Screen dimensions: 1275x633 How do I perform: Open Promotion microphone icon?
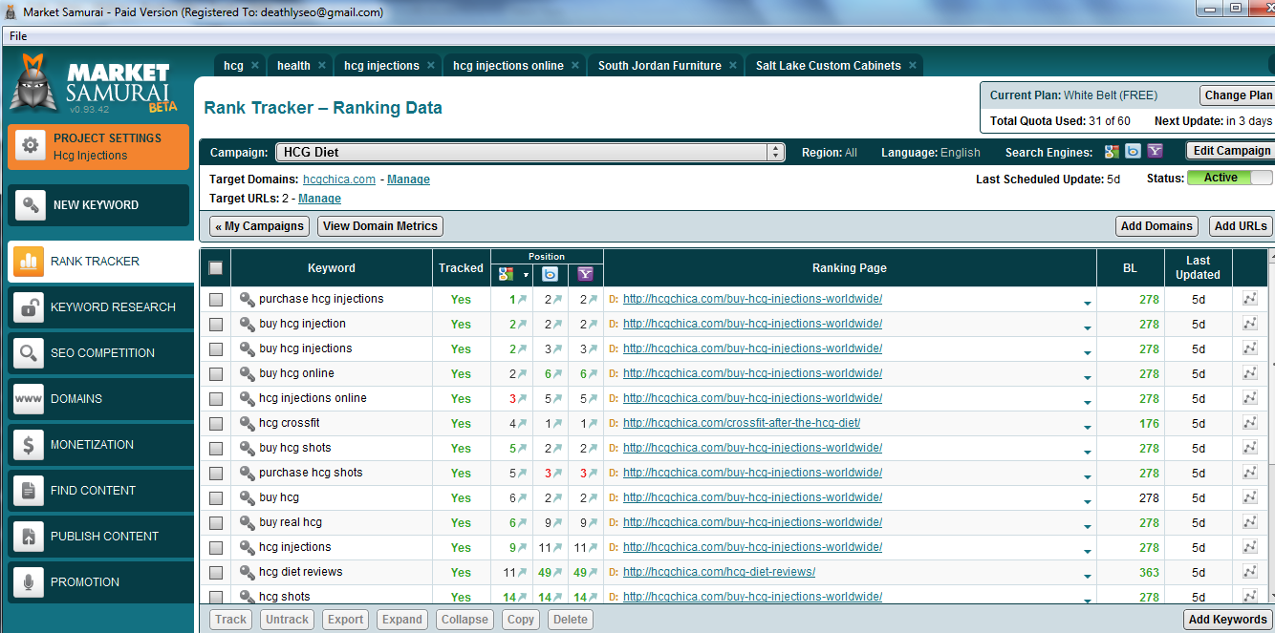click(29, 582)
